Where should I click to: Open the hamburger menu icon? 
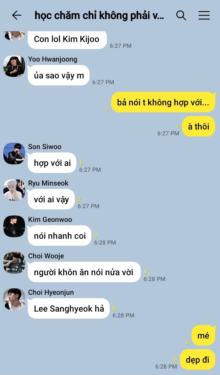tap(204, 15)
